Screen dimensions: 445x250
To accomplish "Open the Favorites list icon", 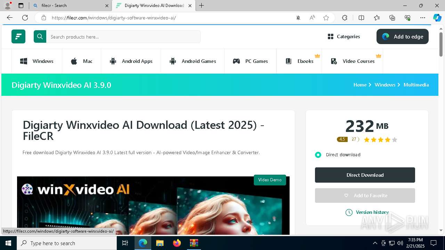I will pos(377,18).
